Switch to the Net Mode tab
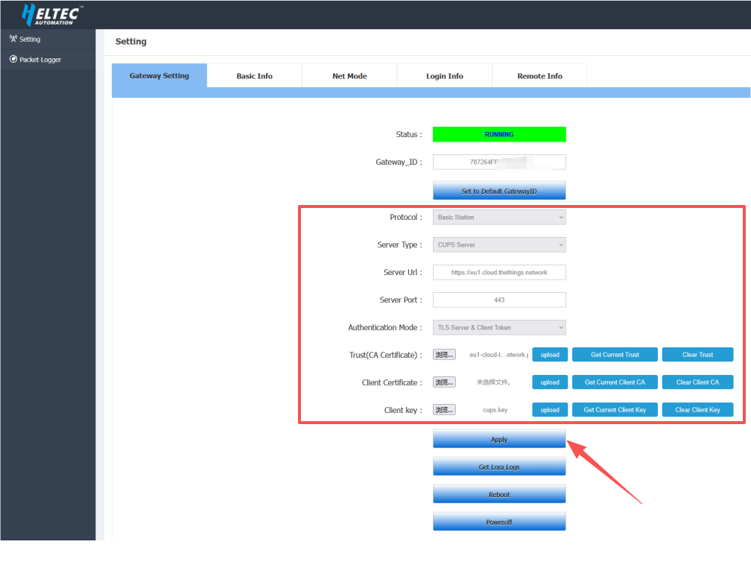751x568 pixels. [349, 76]
